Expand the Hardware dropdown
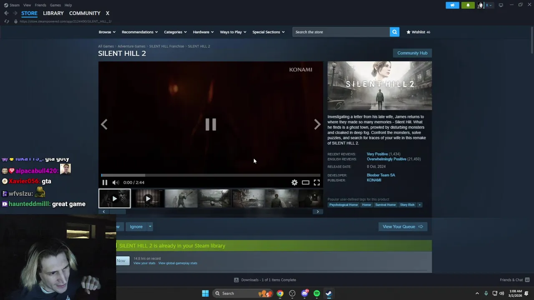This screenshot has height=300, width=534. tap(203, 32)
